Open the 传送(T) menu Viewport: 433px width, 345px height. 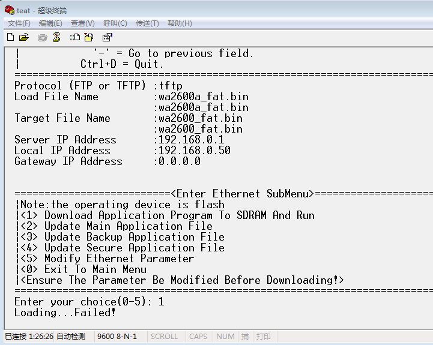(147, 23)
